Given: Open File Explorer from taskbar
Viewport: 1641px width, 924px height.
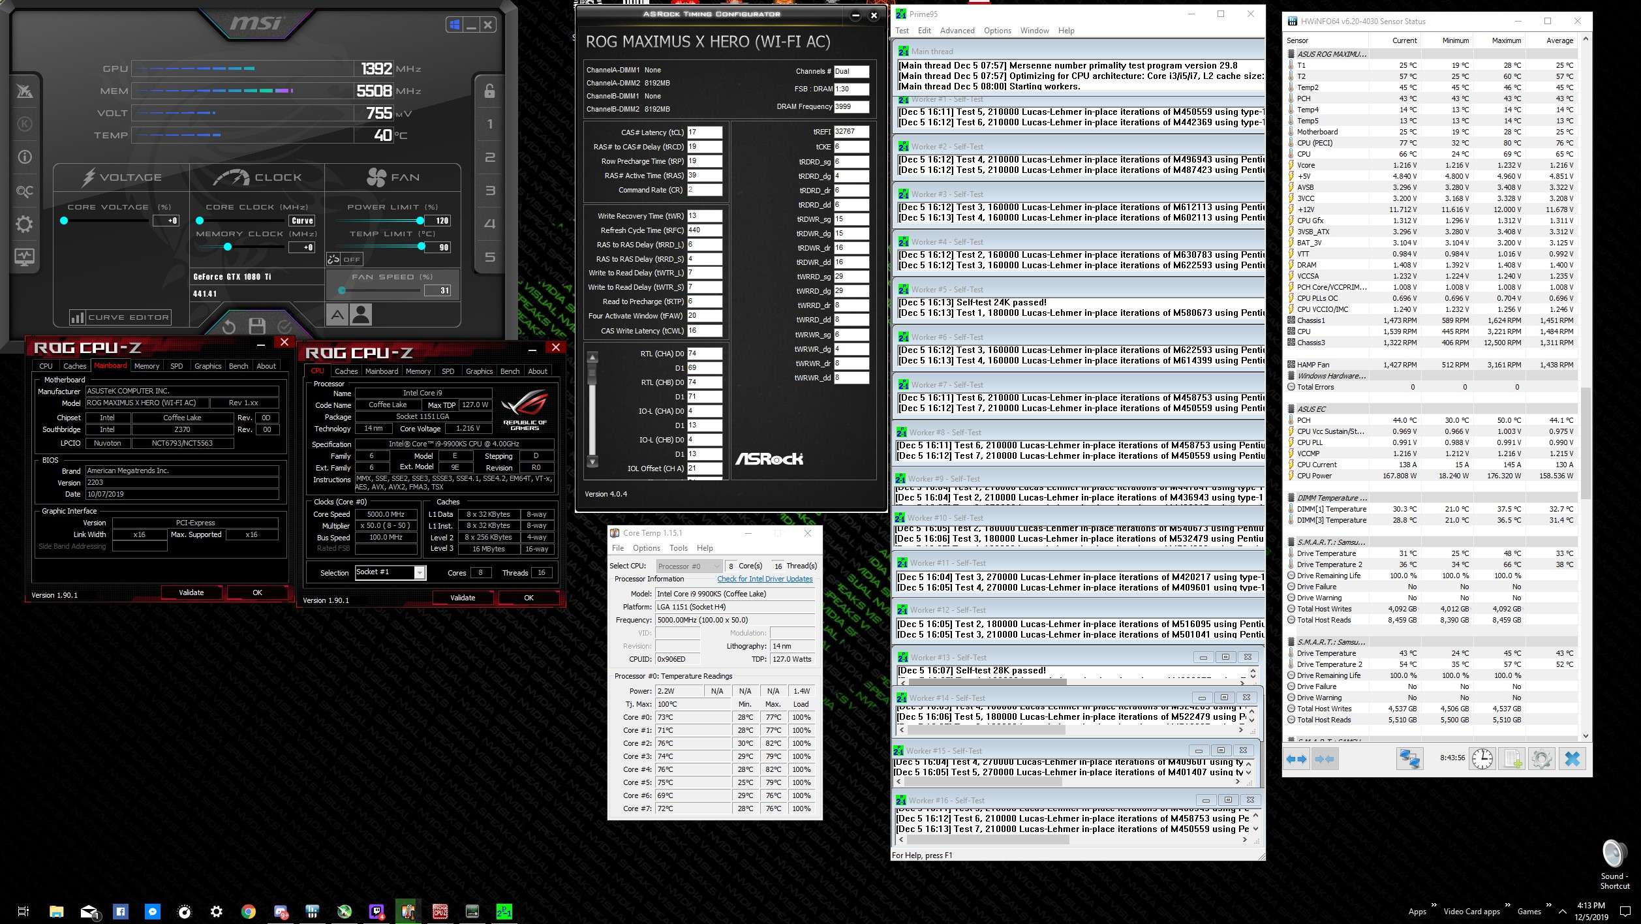Looking at the screenshot, I should click(56, 912).
